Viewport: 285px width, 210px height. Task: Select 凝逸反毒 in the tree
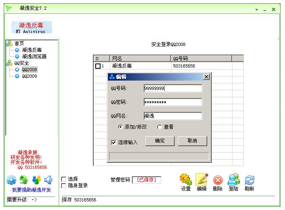pos(32,50)
